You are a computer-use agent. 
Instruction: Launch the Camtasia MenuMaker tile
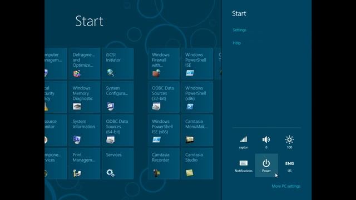coord(197,130)
